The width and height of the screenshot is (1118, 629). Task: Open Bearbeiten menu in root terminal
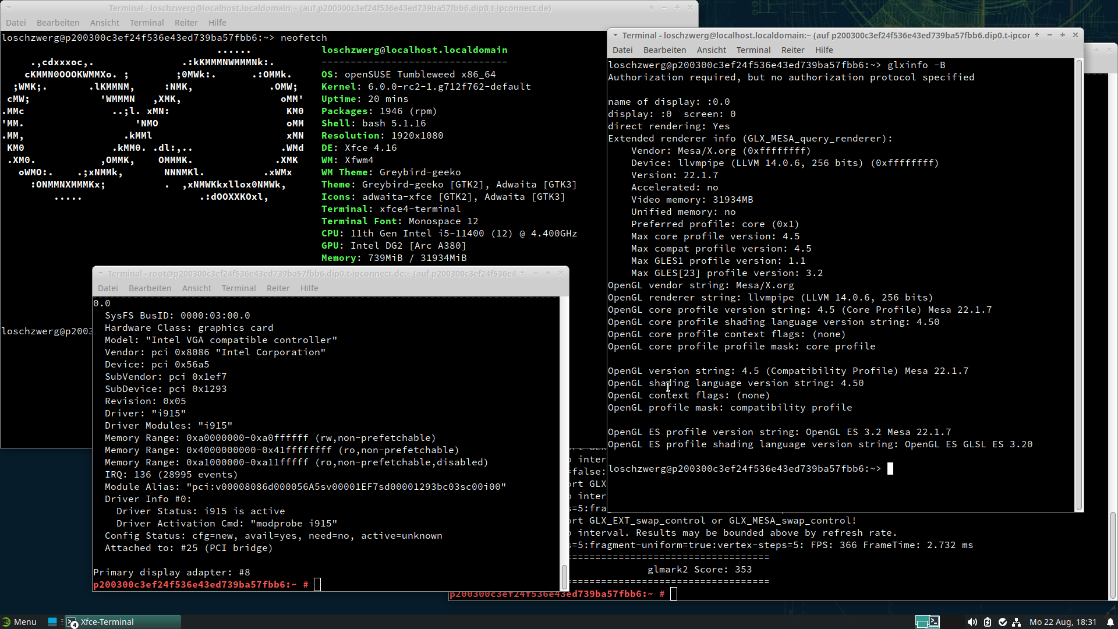coord(150,288)
